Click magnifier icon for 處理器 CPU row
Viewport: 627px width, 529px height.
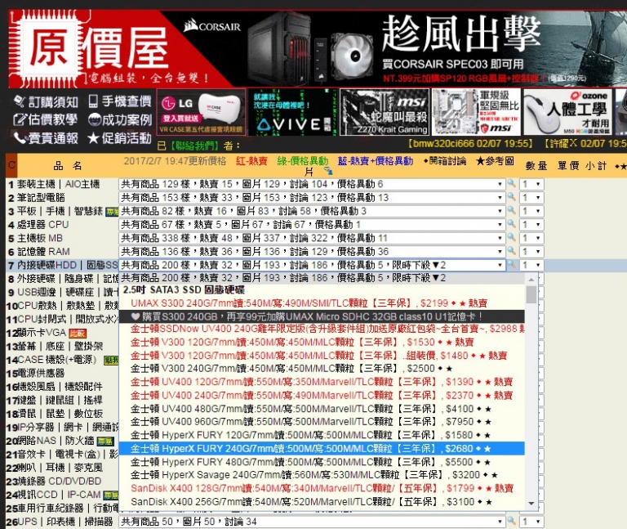[x=511, y=224]
